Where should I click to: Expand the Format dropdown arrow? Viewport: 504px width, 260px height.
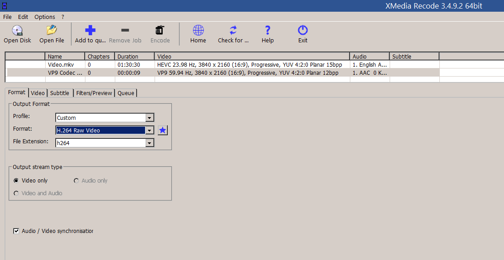(x=150, y=131)
